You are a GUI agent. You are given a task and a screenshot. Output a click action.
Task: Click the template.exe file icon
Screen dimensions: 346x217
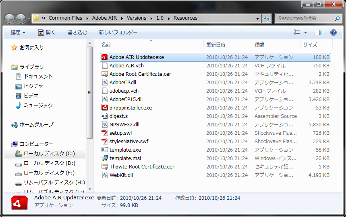pos(104,150)
